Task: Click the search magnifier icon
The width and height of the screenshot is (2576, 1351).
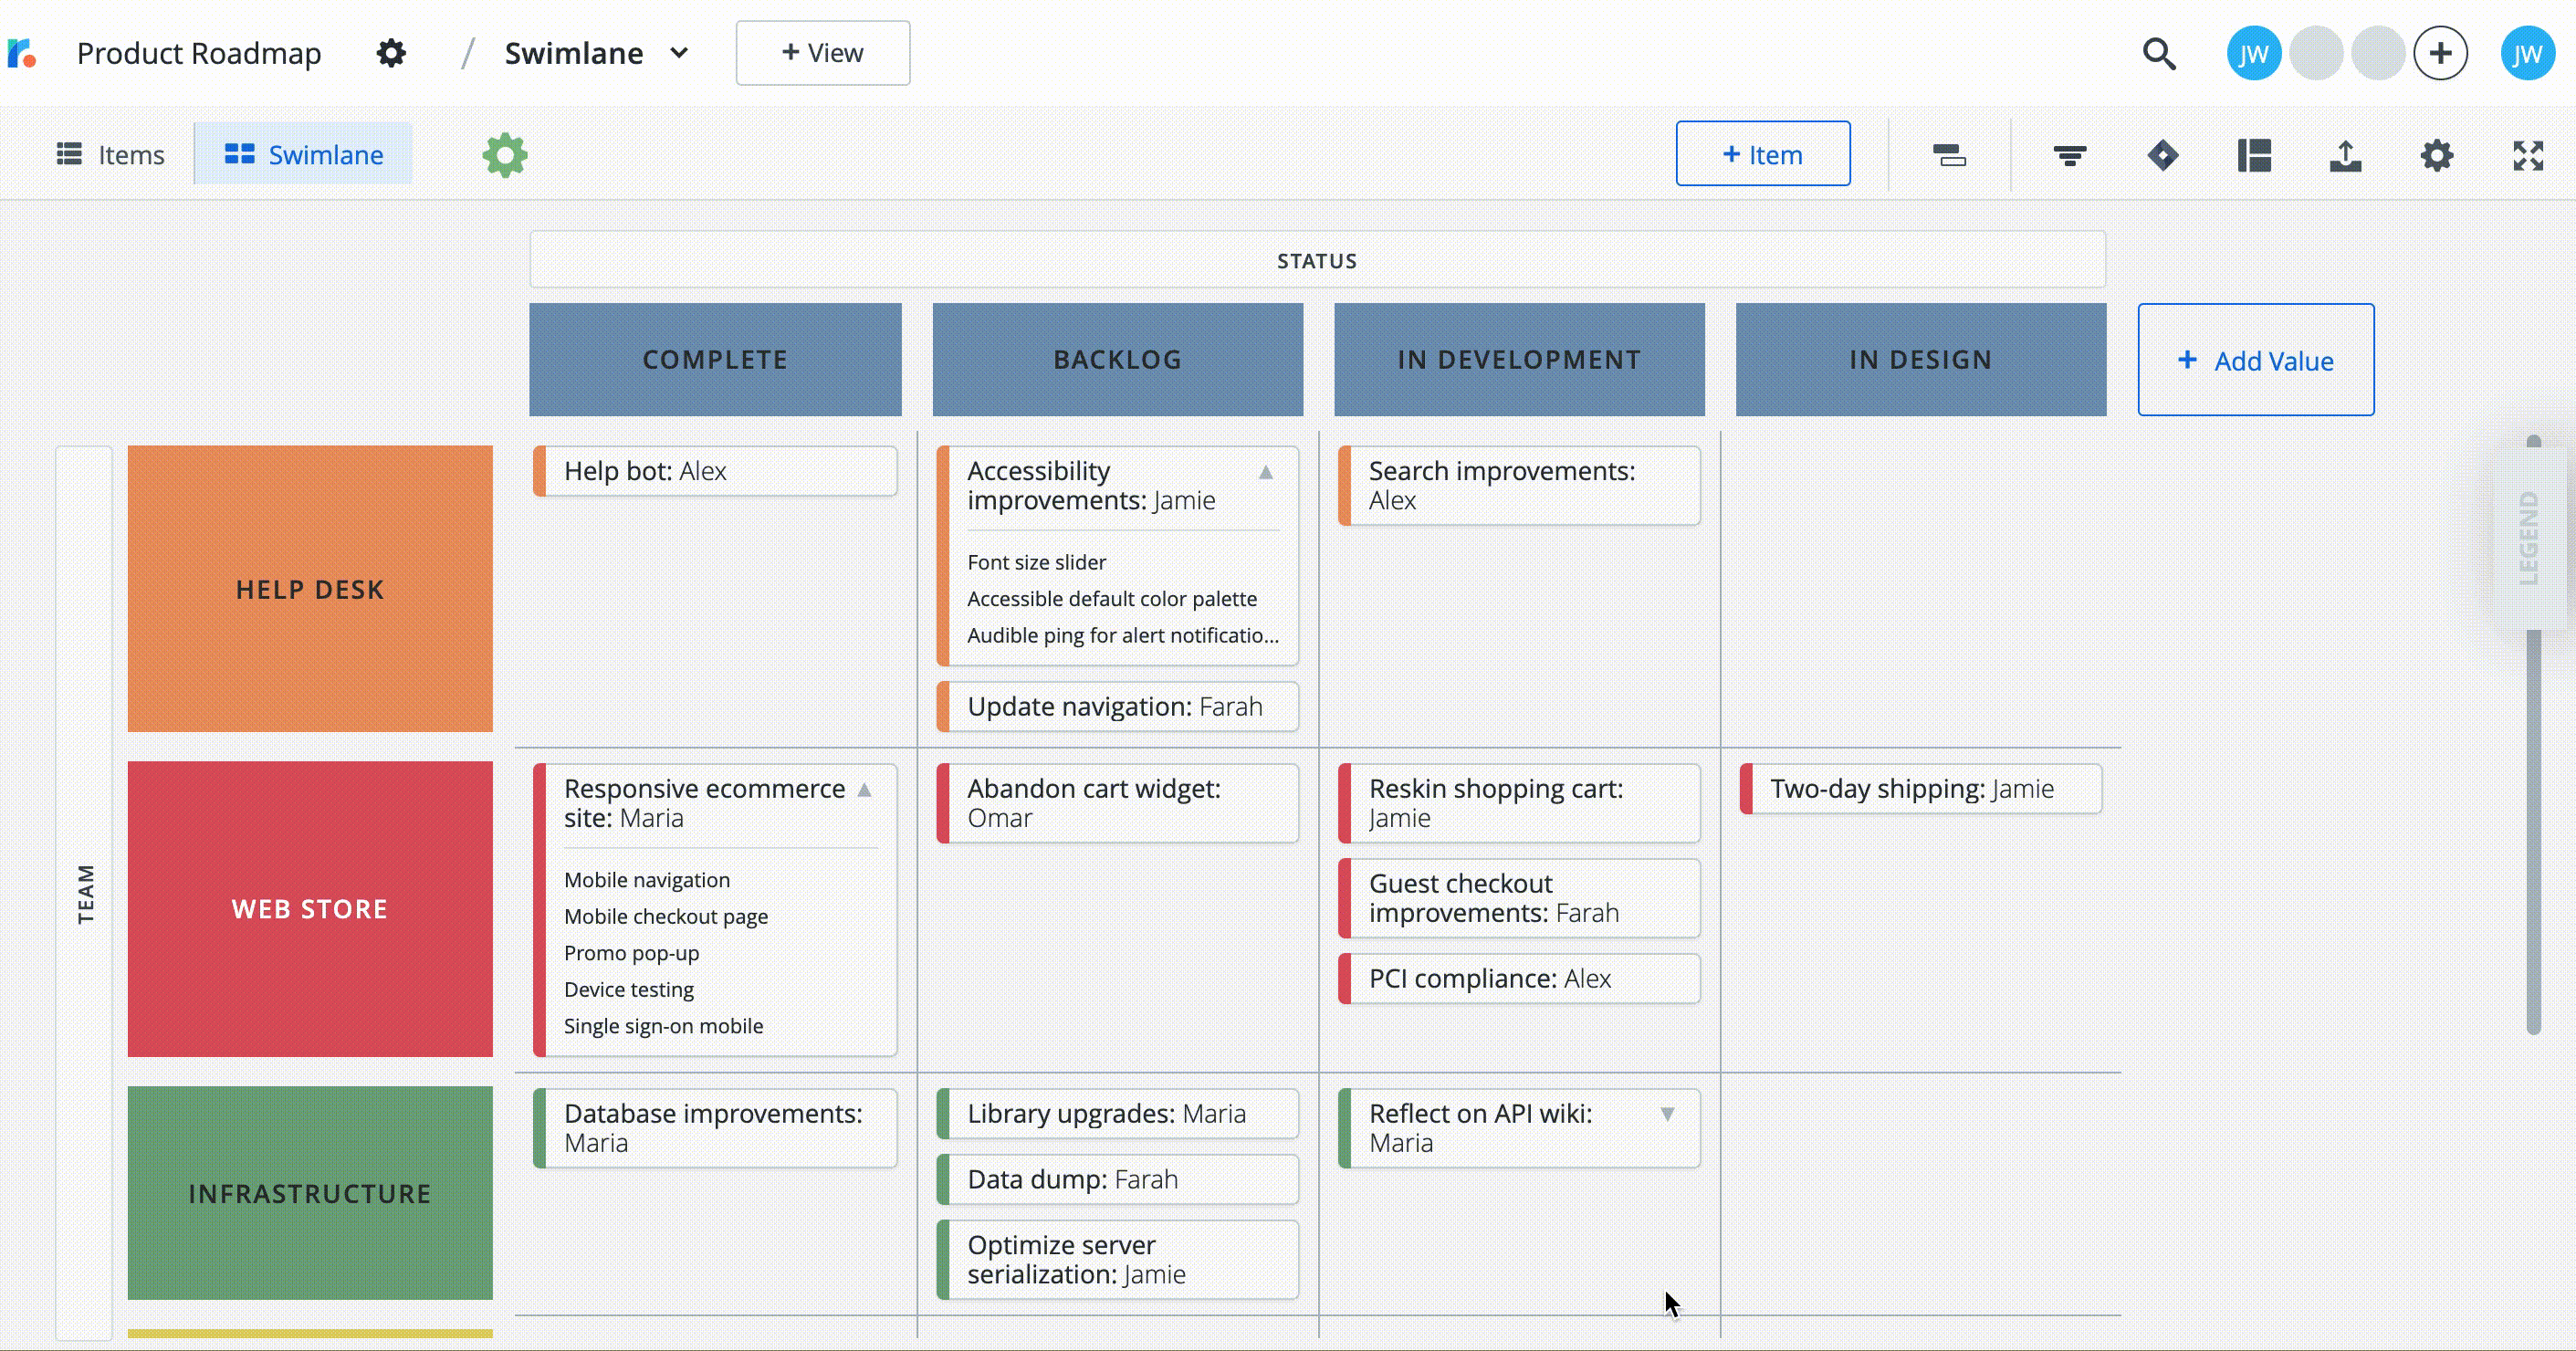Action: [x=2159, y=53]
